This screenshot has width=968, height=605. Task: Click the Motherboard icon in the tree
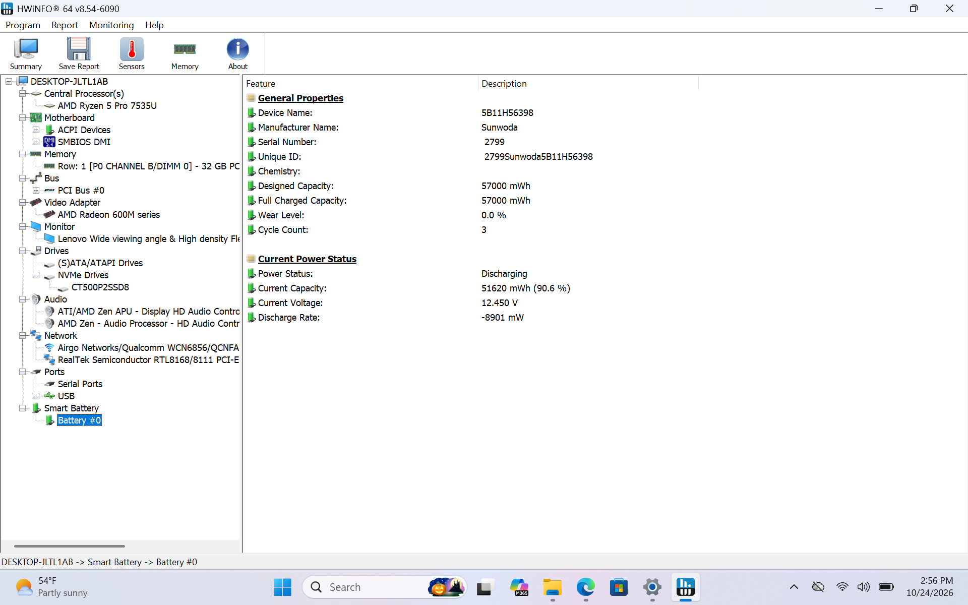(x=36, y=117)
